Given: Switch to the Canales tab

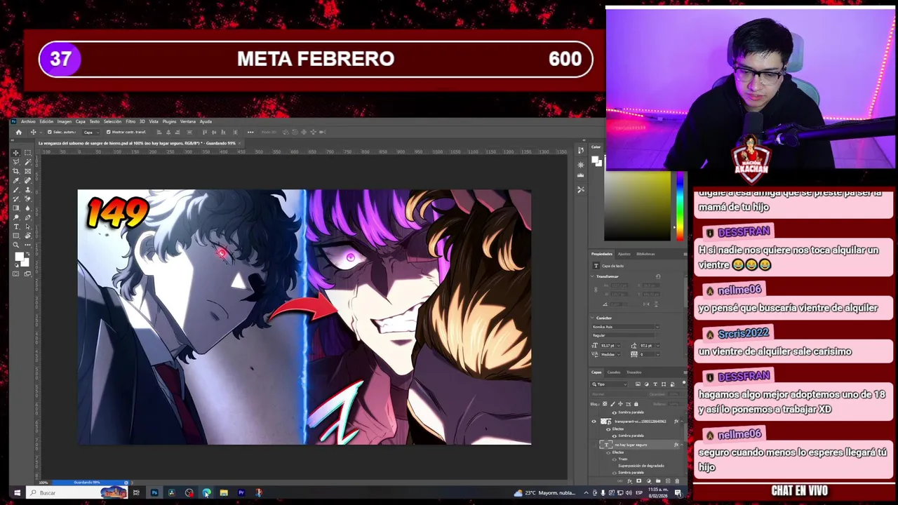Looking at the screenshot, I should point(614,372).
